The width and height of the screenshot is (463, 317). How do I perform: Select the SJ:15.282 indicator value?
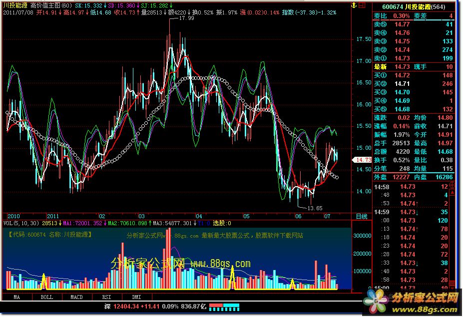click(x=154, y=5)
